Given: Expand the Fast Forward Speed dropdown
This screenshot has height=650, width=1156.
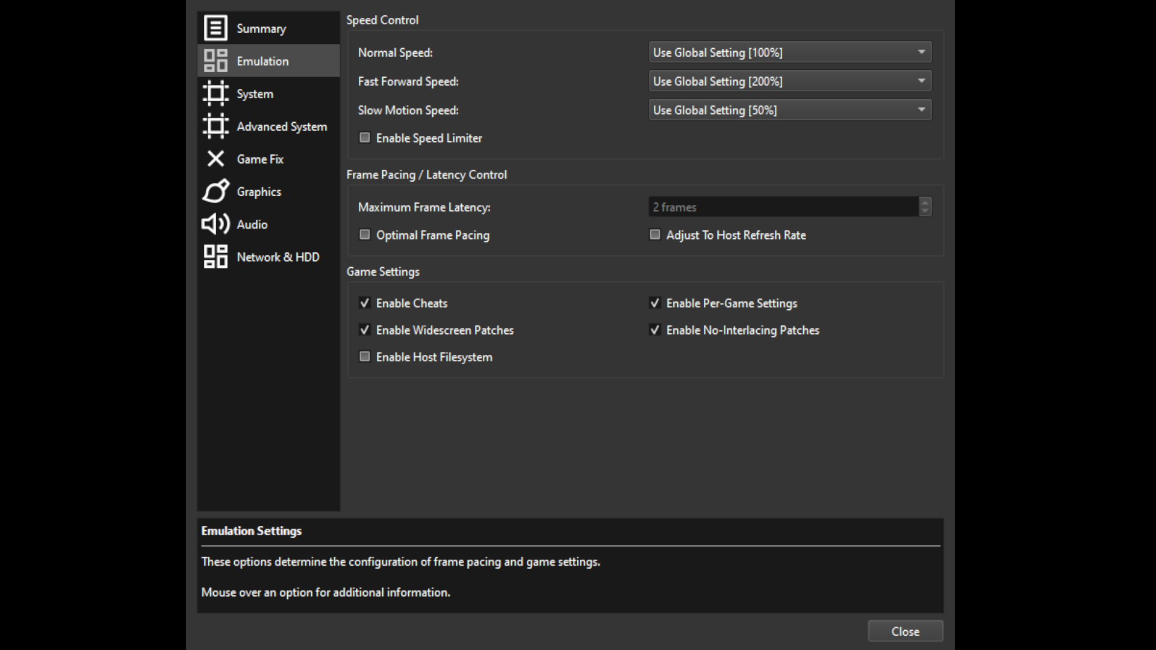Looking at the screenshot, I should (x=789, y=81).
